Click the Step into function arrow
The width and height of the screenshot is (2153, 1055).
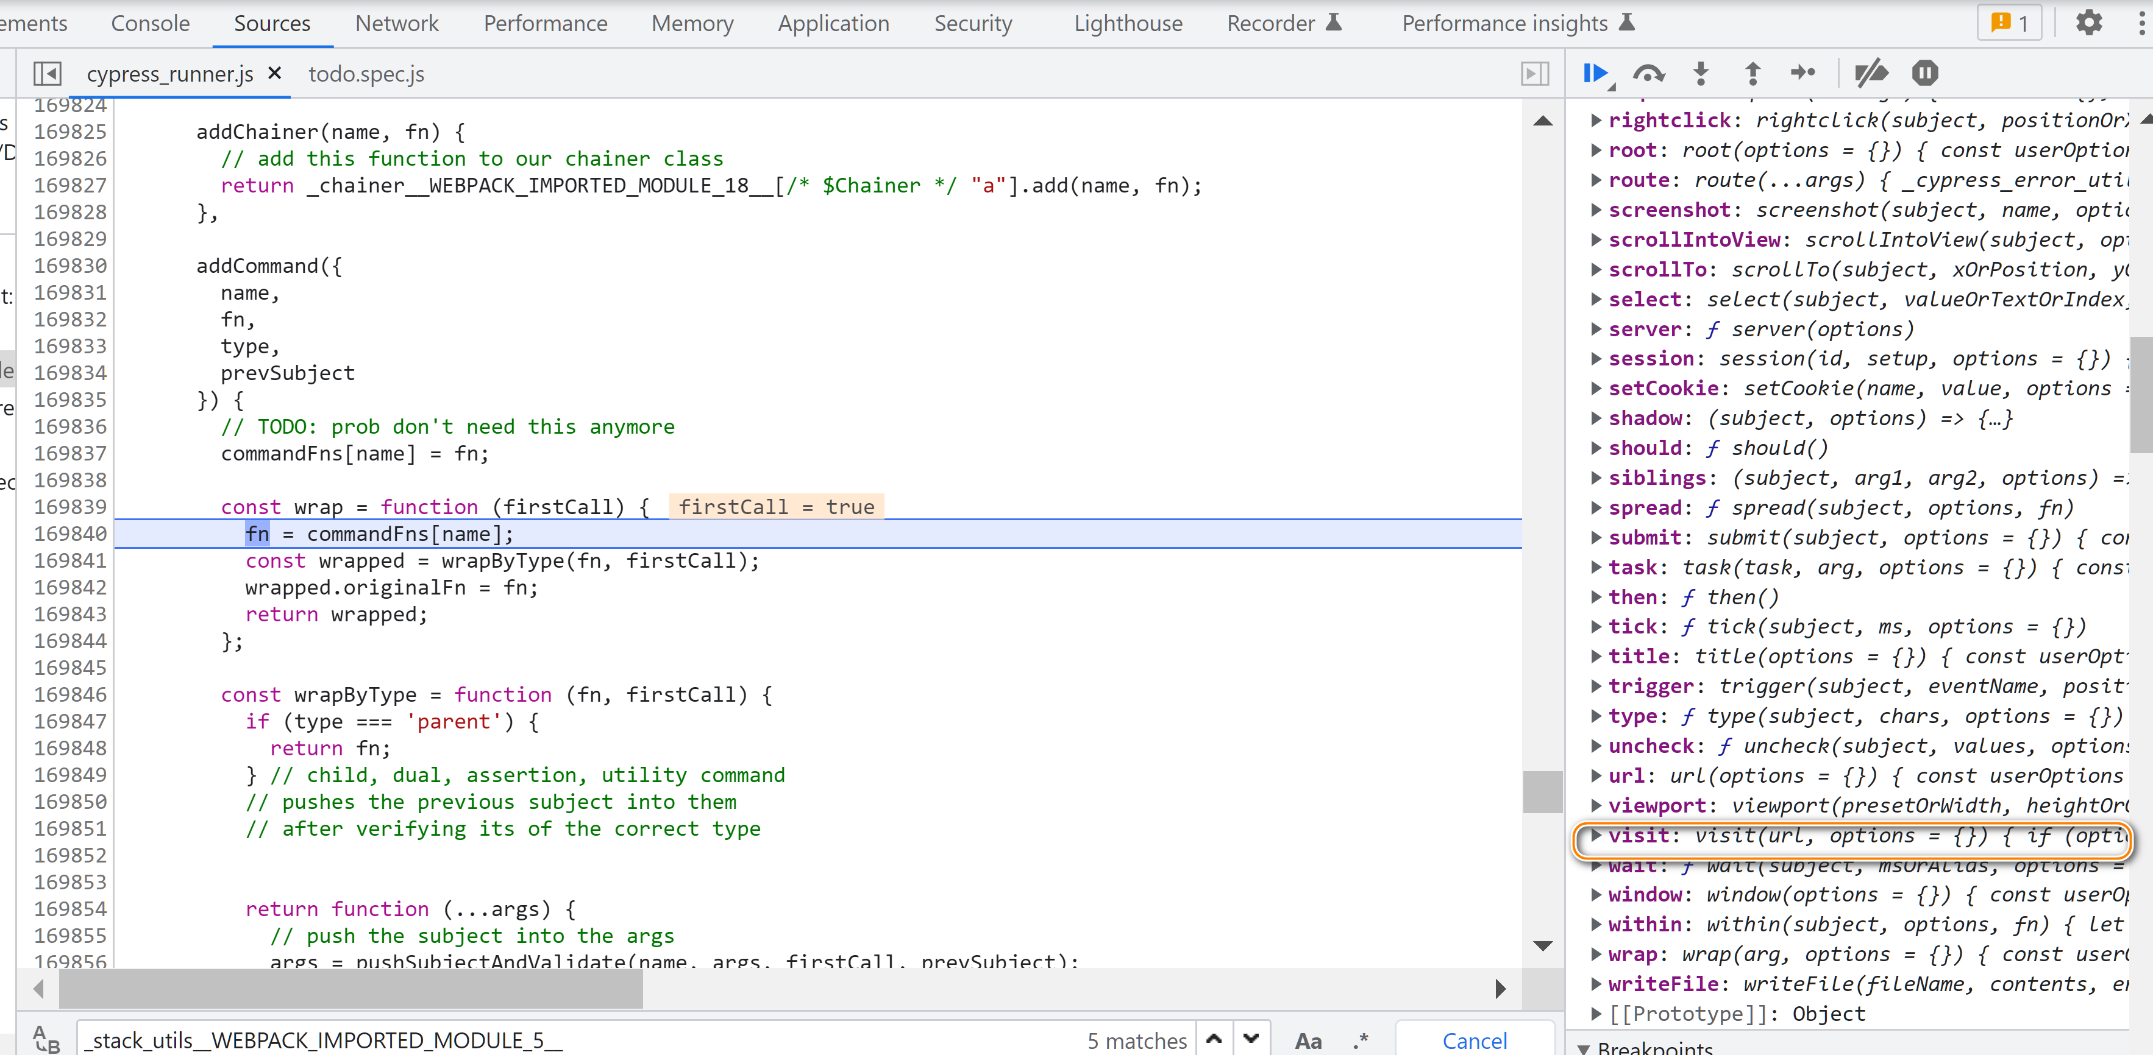[1700, 74]
